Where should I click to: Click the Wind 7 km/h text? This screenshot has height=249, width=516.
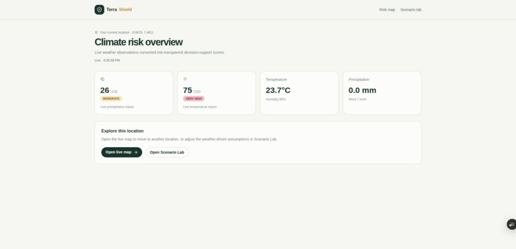tap(357, 99)
